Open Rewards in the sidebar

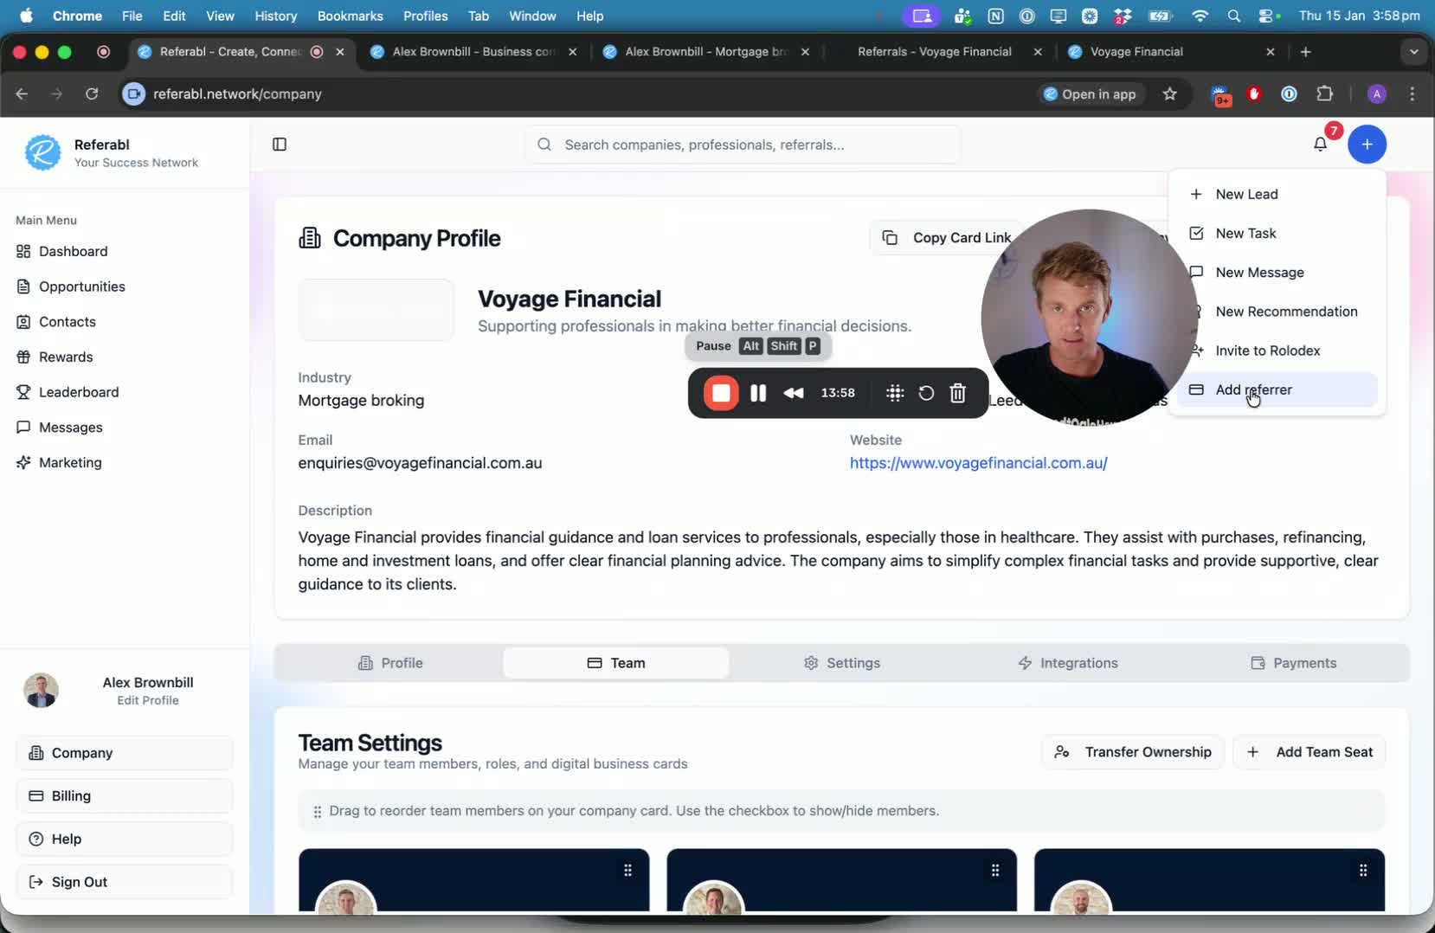[x=55, y=357]
